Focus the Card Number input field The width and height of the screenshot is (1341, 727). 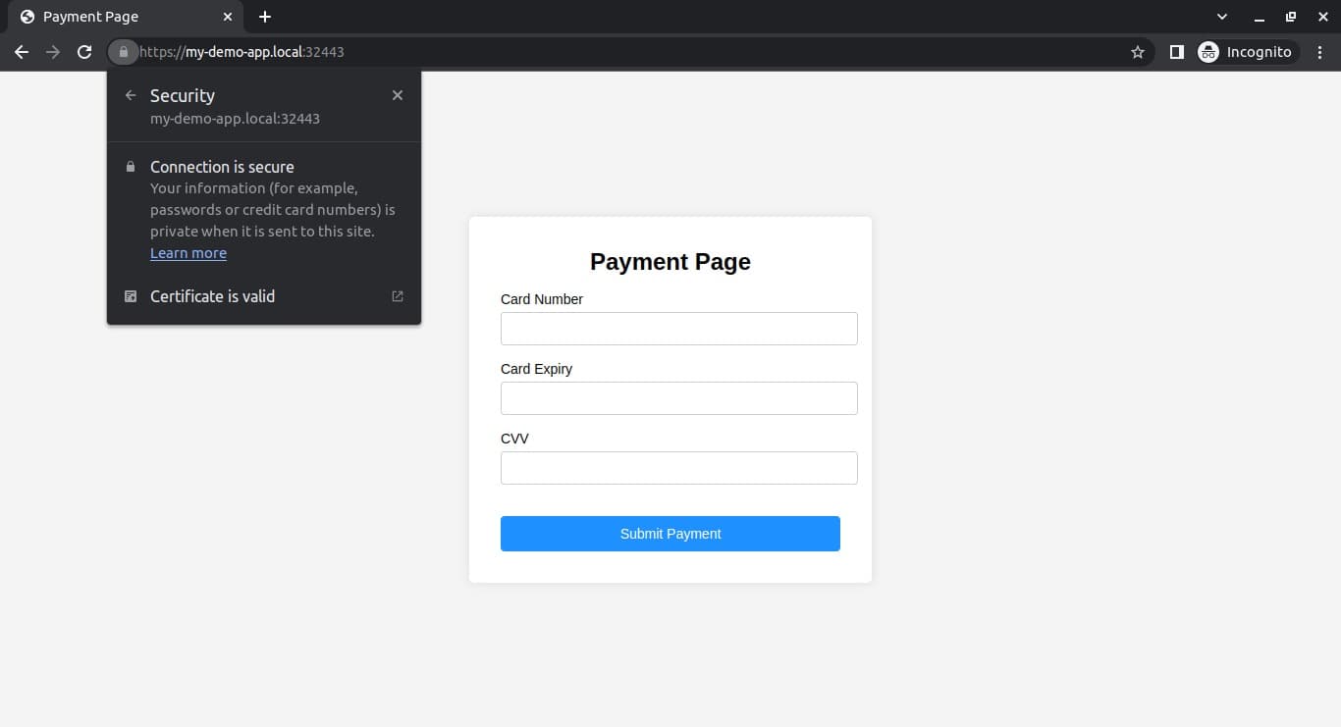(x=679, y=329)
